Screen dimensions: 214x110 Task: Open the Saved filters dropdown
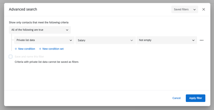tap(185, 9)
